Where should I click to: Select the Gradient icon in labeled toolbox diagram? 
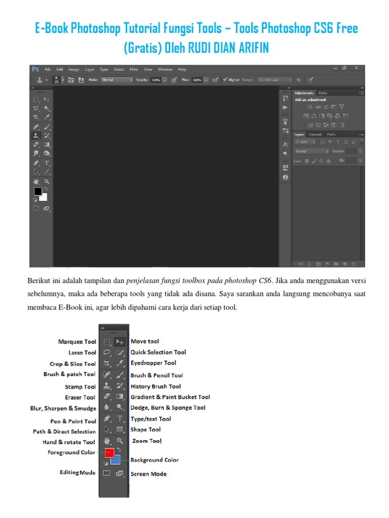[x=120, y=397]
